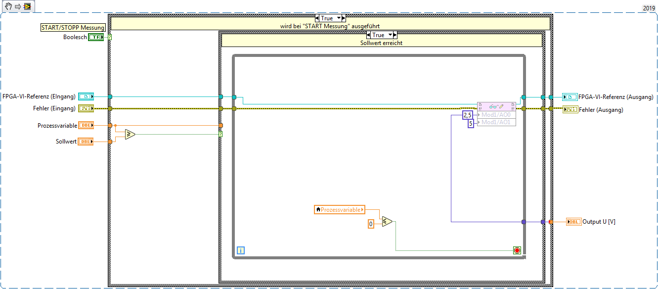Select the Boolesch TF terminal
658x289 pixels.
[x=96, y=37]
